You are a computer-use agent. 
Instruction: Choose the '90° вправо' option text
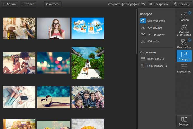155,28
